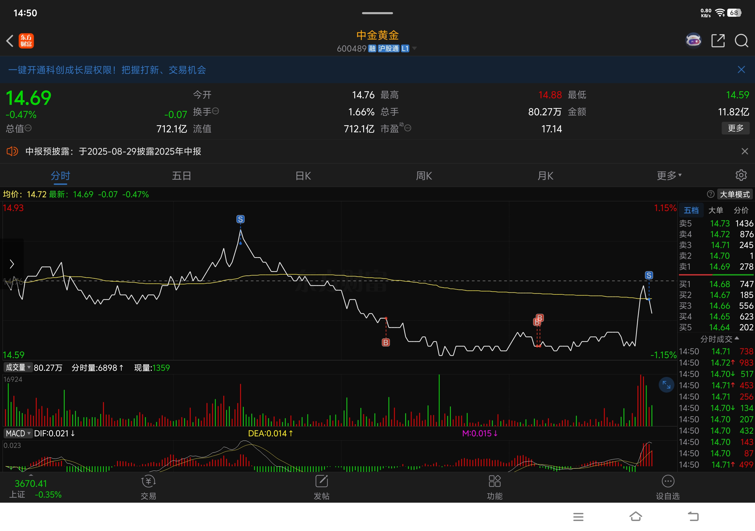Tap the Android recent apps button
Screen dimensions: 755x531
click(578, 517)
